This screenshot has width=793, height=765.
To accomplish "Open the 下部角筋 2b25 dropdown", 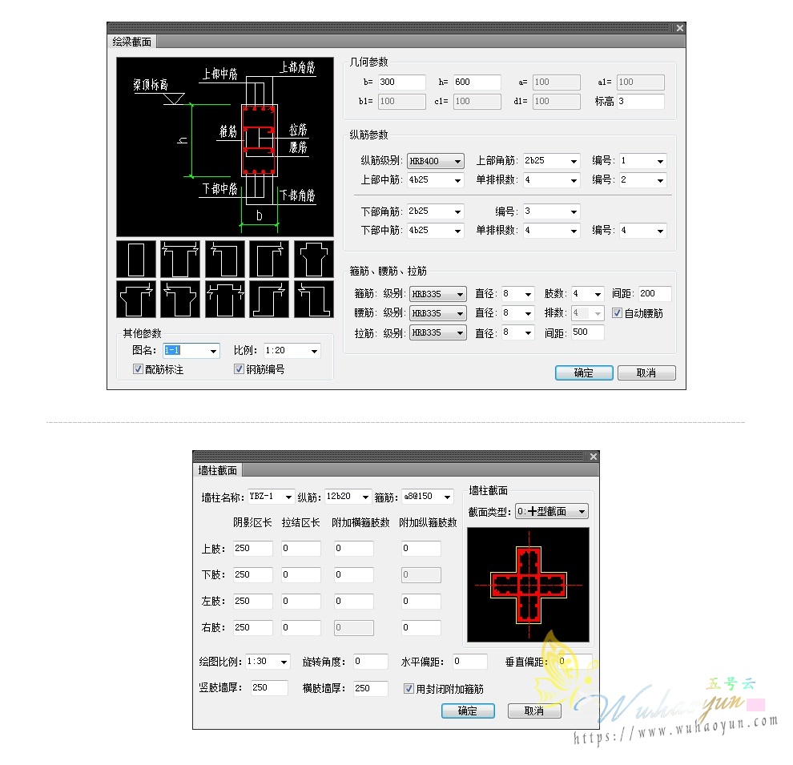I will coord(436,211).
